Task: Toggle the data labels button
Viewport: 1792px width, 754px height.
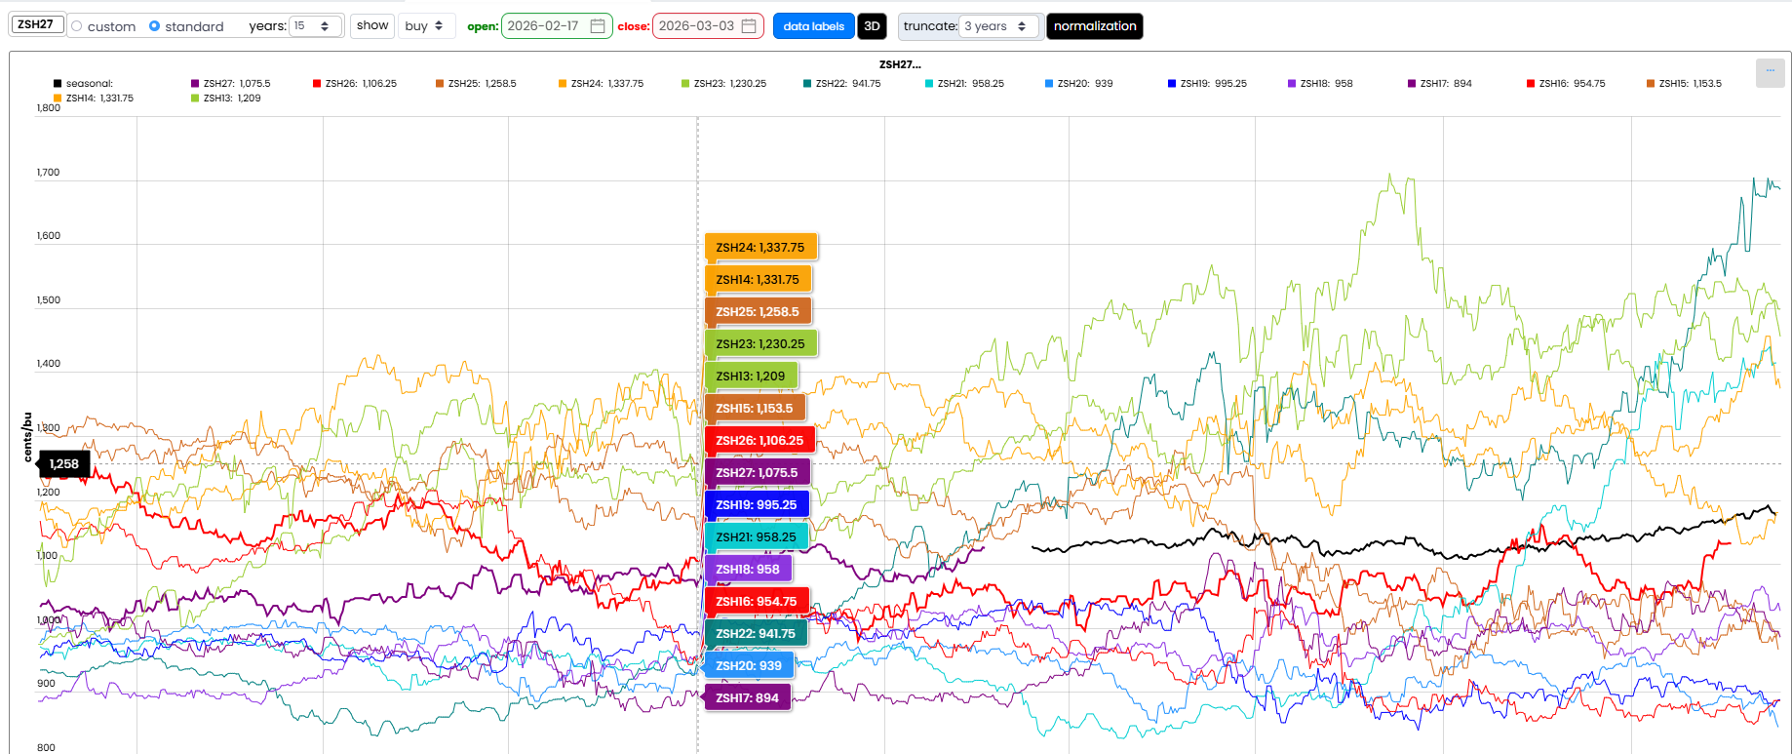Action: pyautogui.click(x=813, y=26)
